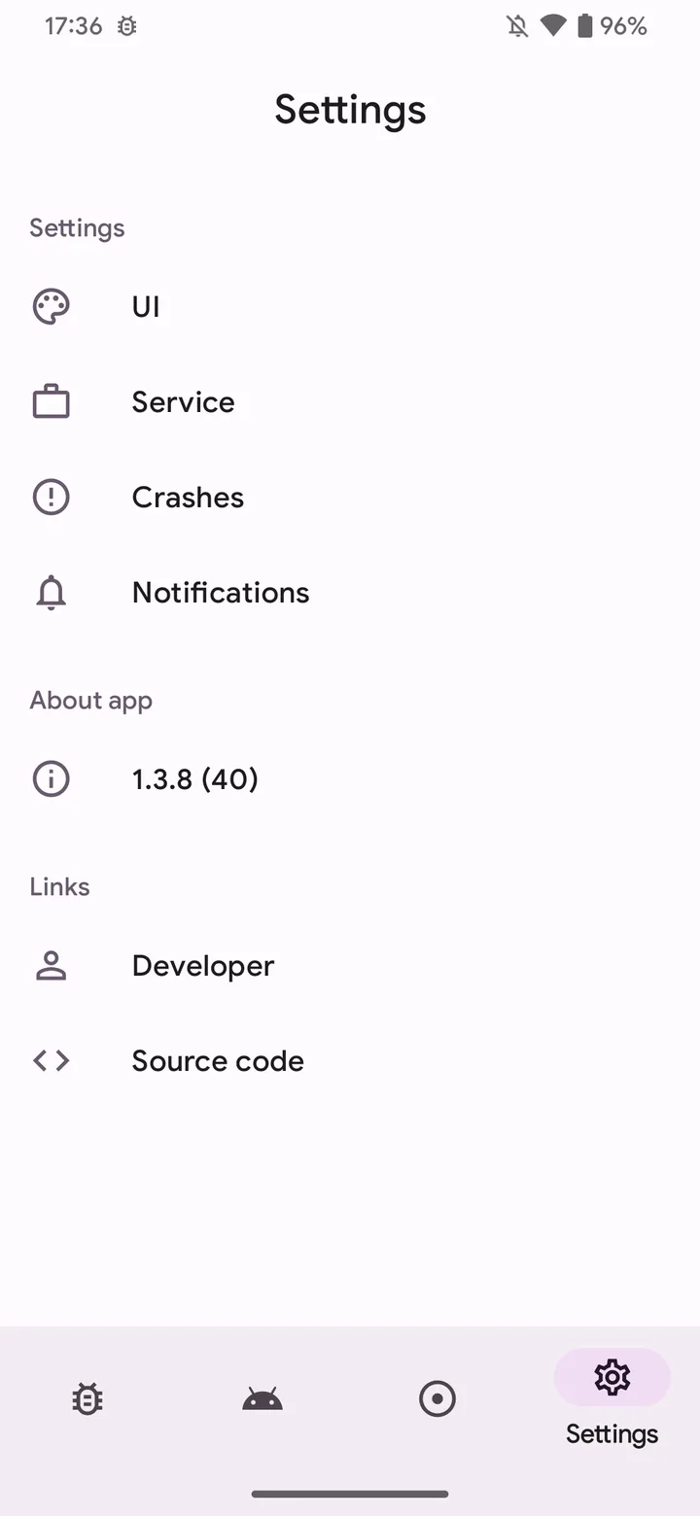
Task: Open the Developer link
Action: pos(350,966)
